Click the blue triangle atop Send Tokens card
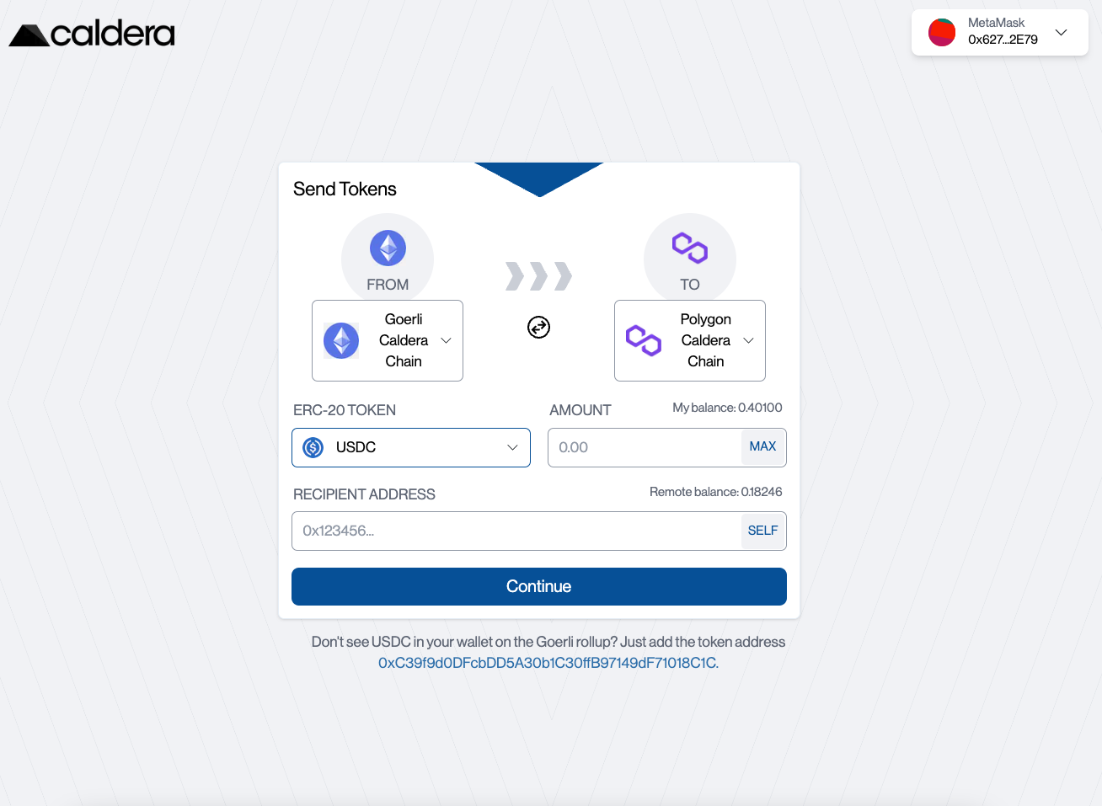Screen dimensions: 1102x806 point(539,176)
